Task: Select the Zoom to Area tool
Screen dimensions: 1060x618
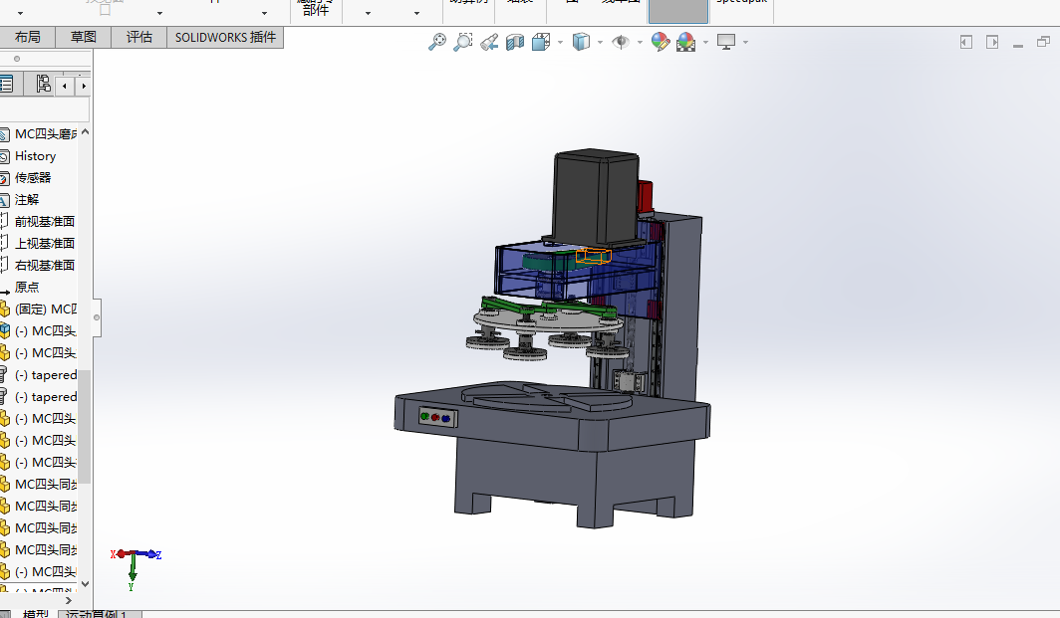Action: coord(462,42)
